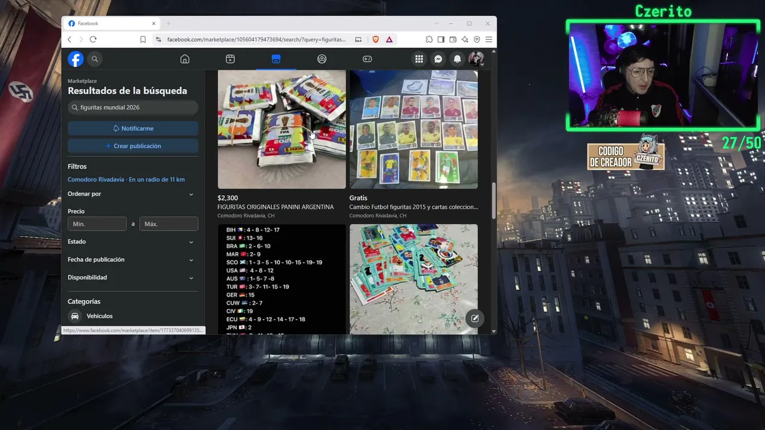Click the CODIGO DE CREADOR overlay badge
The height and width of the screenshot is (430, 765).
coord(626,153)
